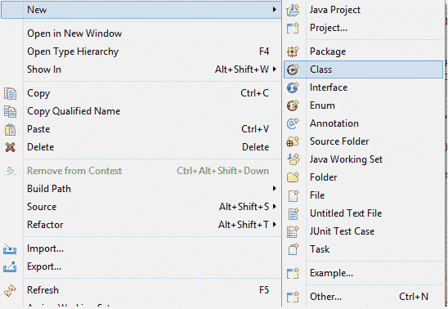Viewport: 448px width, 309px height.
Task: Expand the New submenu arrow
Action: pyautogui.click(x=275, y=10)
